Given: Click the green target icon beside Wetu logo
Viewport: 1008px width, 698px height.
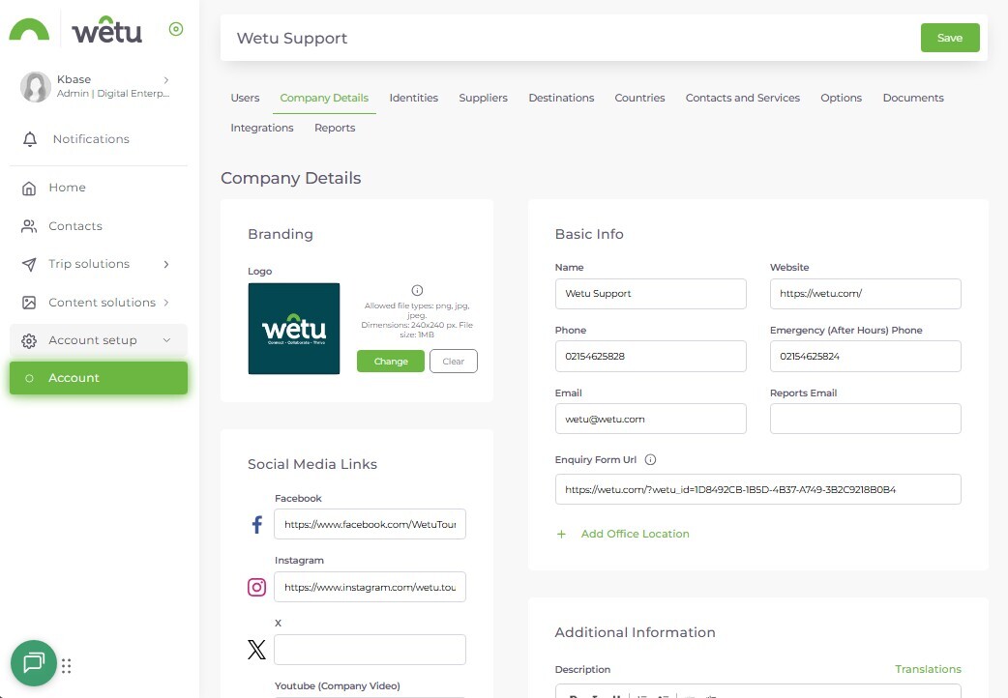Looking at the screenshot, I should (x=176, y=29).
